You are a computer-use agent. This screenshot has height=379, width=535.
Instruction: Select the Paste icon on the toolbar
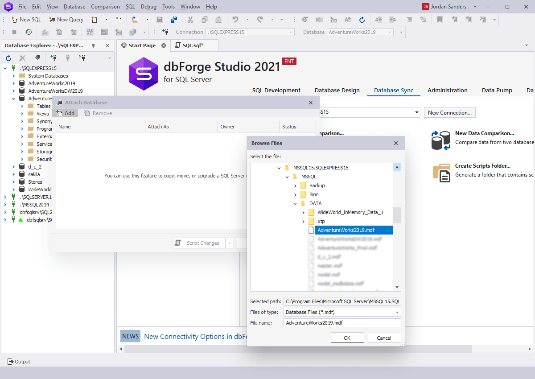[x=218, y=20]
